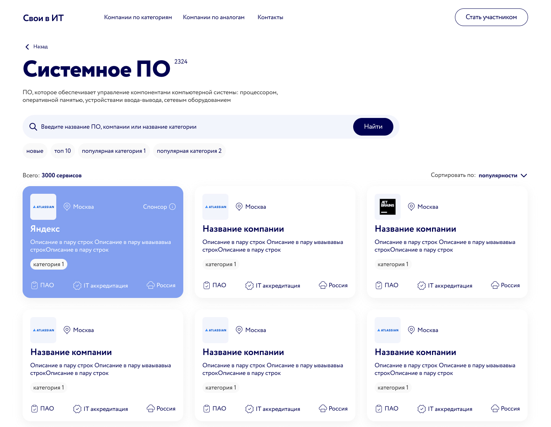Open Контакты page
The width and height of the screenshot is (551, 427).
point(271,17)
